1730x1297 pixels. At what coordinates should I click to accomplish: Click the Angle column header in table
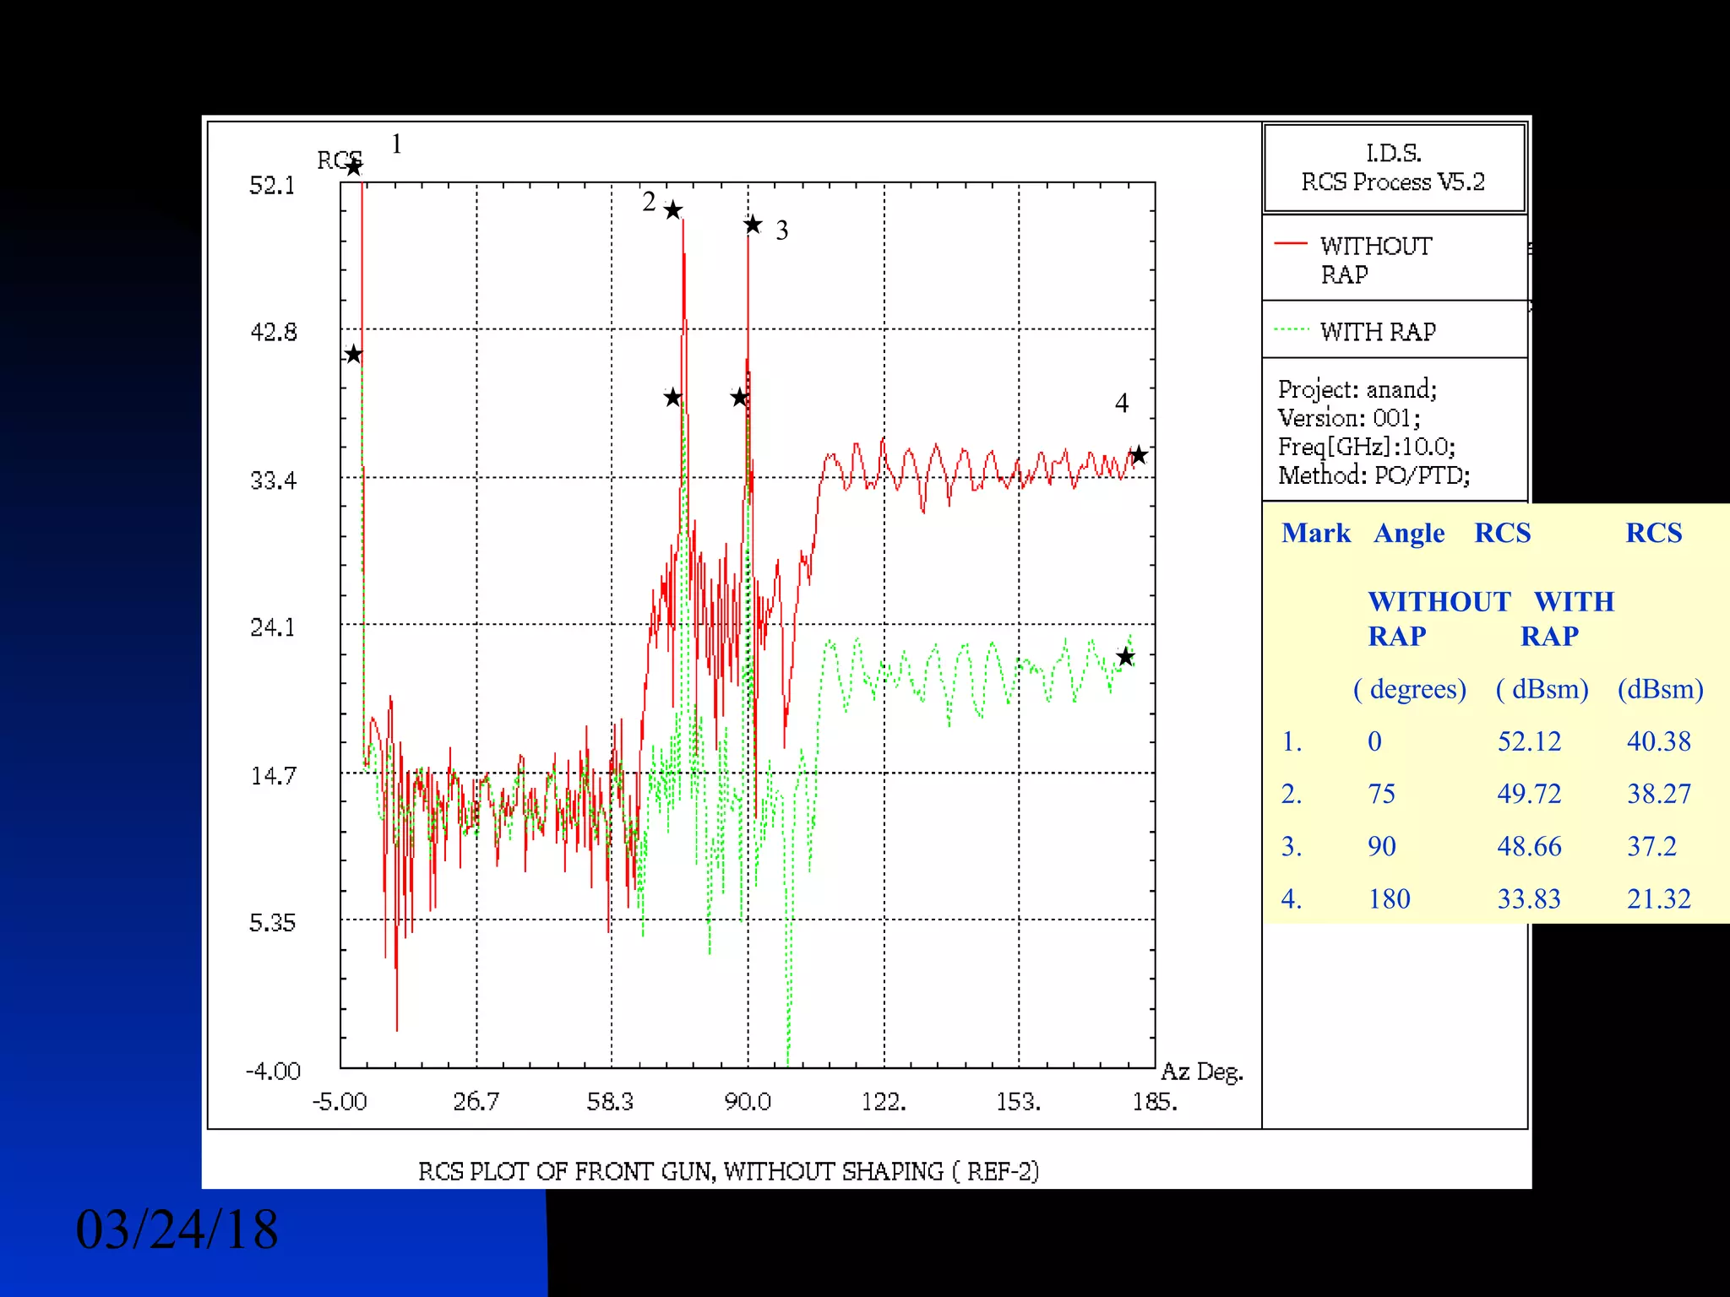1409,533
